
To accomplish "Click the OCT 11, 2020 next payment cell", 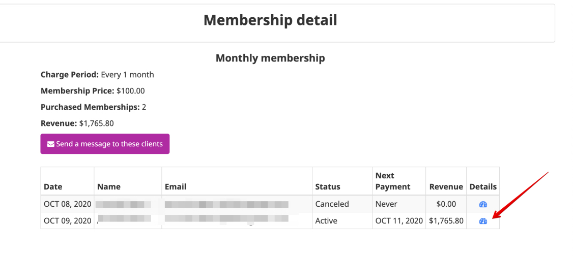I will [x=399, y=220].
